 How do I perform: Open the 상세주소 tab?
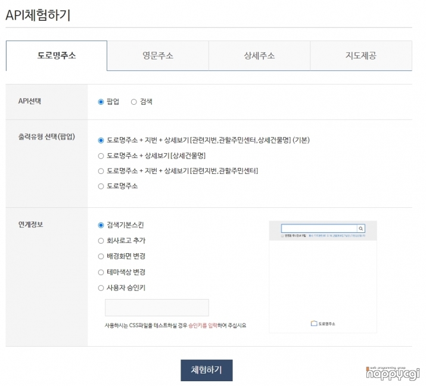coord(259,55)
